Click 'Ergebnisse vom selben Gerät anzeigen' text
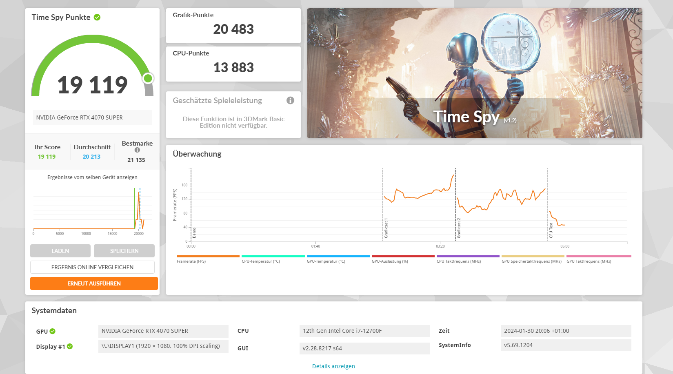The image size is (673, 374). [92, 177]
